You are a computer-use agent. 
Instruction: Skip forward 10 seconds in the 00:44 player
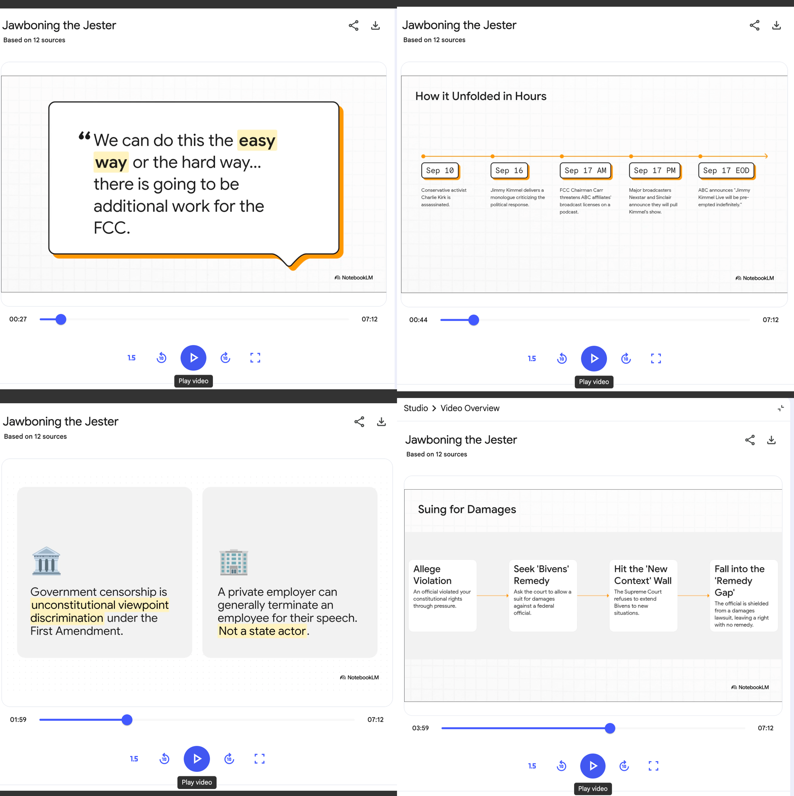(x=626, y=358)
